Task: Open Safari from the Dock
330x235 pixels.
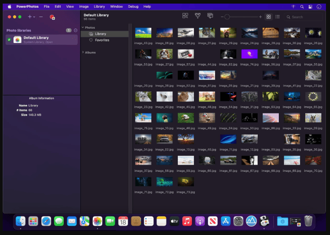Action: (x=46, y=221)
